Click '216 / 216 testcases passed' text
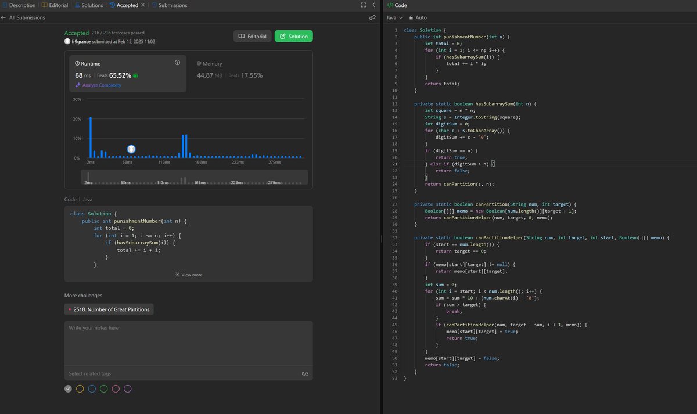The height and width of the screenshot is (414, 697). (118, 33)
